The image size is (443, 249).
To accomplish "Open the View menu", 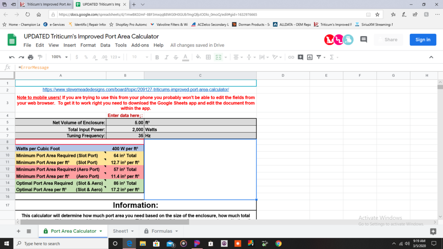I will (x=54, y=45).
